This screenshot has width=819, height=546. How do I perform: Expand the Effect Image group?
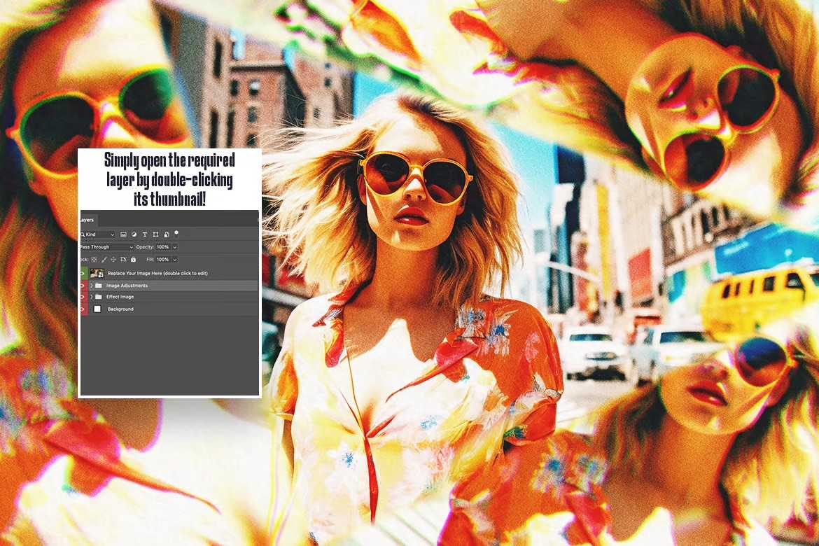[91, 297]
